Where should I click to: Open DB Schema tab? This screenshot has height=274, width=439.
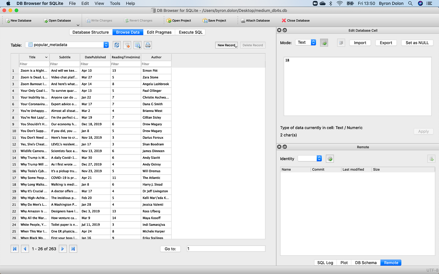coord(366,263)
